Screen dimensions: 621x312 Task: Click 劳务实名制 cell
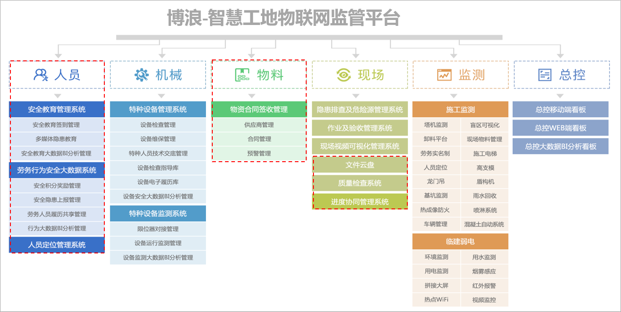pyautogui.click(x=436, y=154)
